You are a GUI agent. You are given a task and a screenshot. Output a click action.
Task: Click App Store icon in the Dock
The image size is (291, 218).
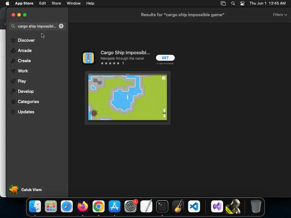pos(115,206)
